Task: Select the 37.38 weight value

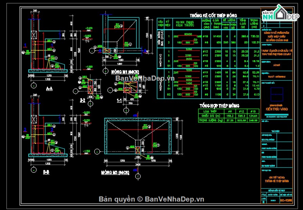Action: point(230,120)
